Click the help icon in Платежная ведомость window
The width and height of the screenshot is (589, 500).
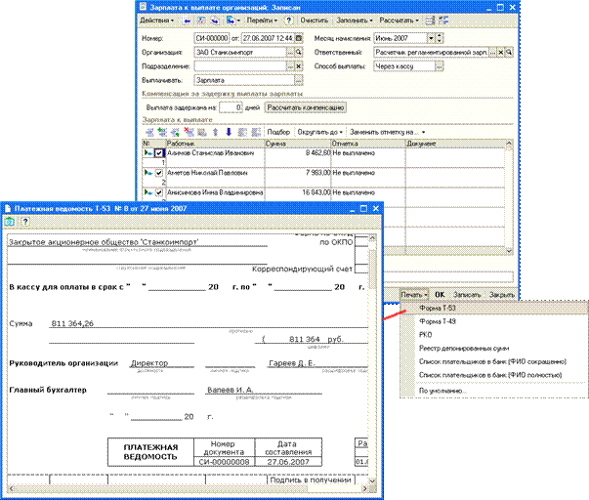click(x=25, y=223)
